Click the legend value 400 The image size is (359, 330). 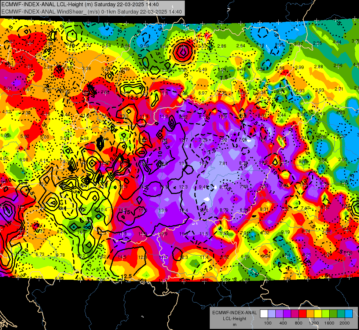point(283,323)
